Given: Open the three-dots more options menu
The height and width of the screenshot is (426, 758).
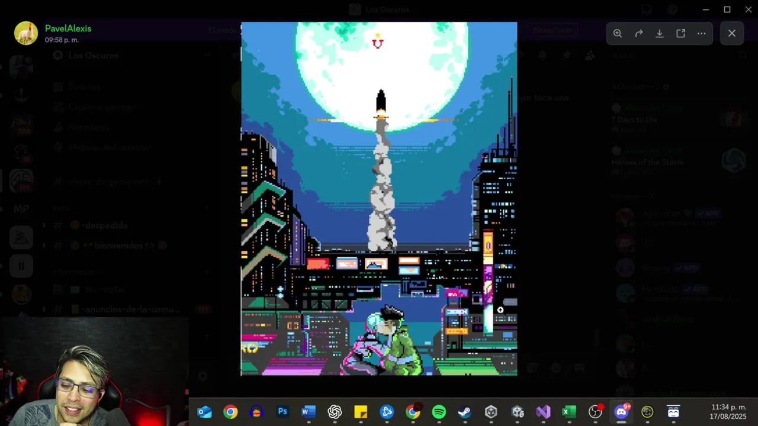Looking at the screenshot, I should 702,34.
